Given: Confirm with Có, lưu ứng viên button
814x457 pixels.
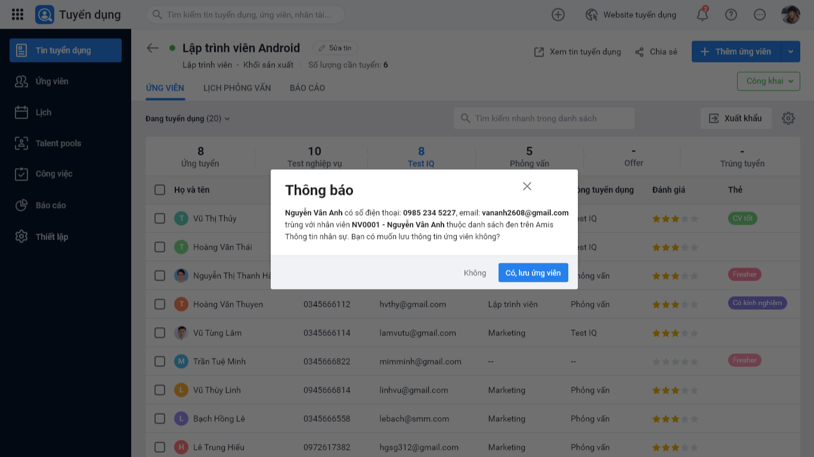Looking at the screenshot, I should pyautogui.click(x=533, y=273).
